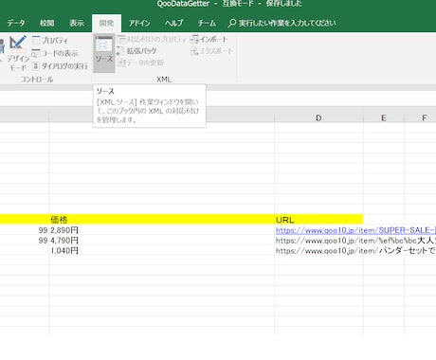Viewport: 436px width, 360px height.
Task: Click データの更新 in XML group
Action: (140, 63)
